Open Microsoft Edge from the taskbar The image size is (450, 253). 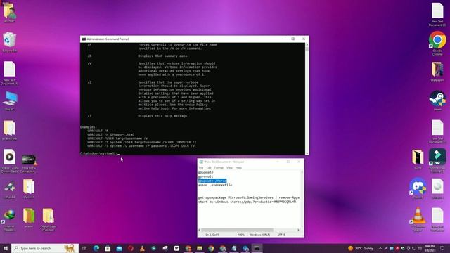[x=96, y=248]
